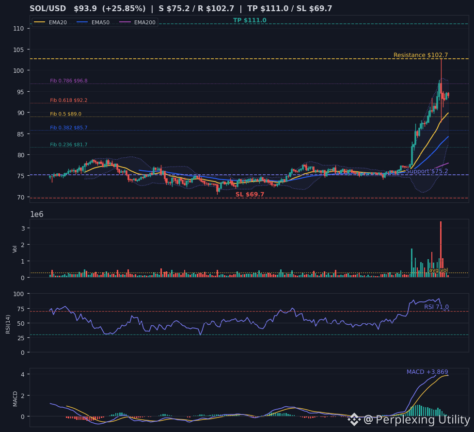This screenshot has height=432, width=474.
Task: Click the blue EMA50 legend line swatch
Action: click(82, 22)
